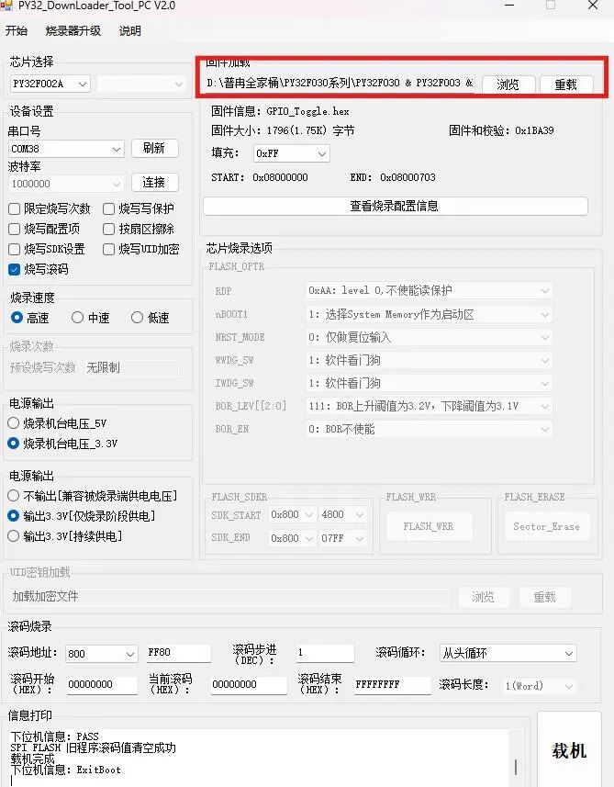Click the Sector_Erase button

click(x=547, y=526)
